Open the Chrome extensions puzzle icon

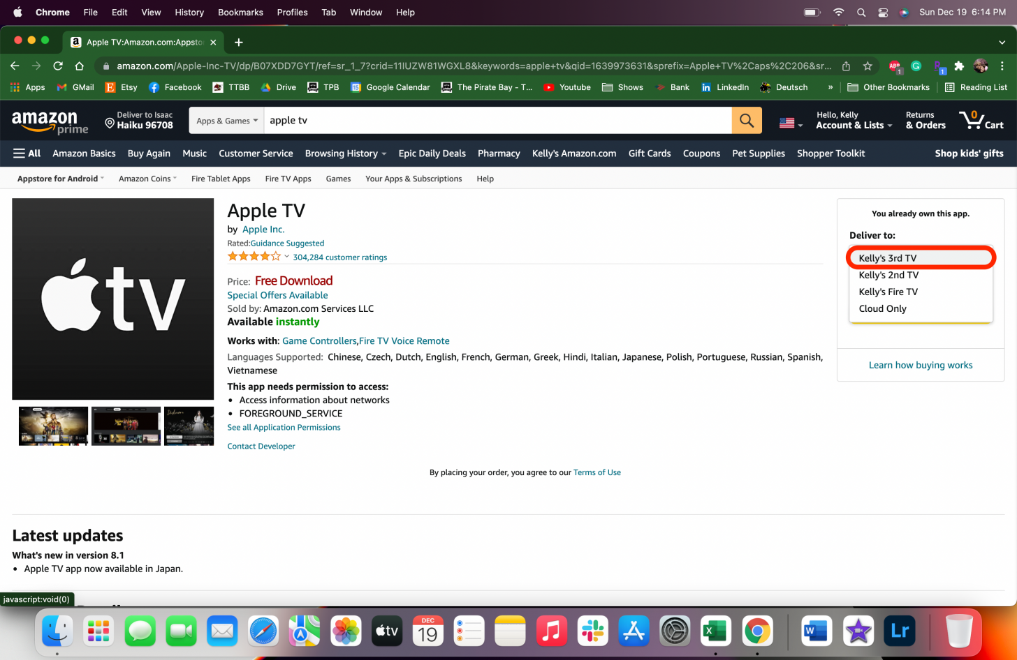pos(959,66)
